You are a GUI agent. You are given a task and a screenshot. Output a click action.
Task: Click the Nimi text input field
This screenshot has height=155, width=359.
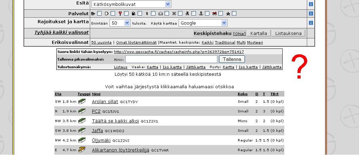pyautogui.click(x=171, y=59)
